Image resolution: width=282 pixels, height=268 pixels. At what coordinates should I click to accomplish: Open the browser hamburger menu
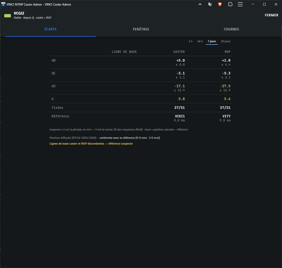tap(240, 4)
